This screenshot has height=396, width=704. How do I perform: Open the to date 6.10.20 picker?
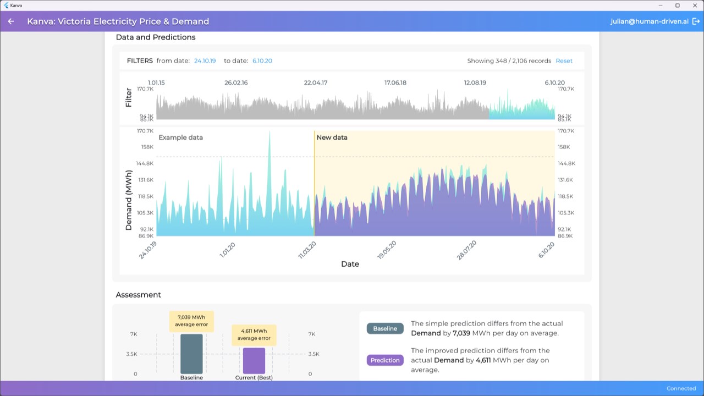(262, 61)
